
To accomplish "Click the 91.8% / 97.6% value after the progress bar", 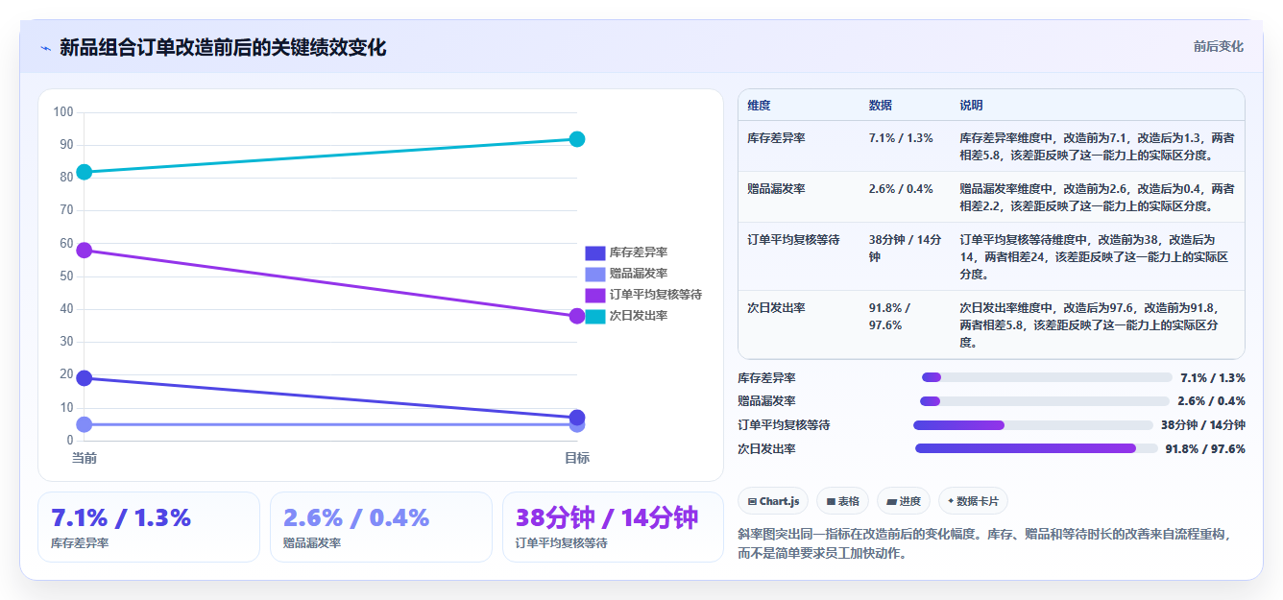I will 1205,448.
